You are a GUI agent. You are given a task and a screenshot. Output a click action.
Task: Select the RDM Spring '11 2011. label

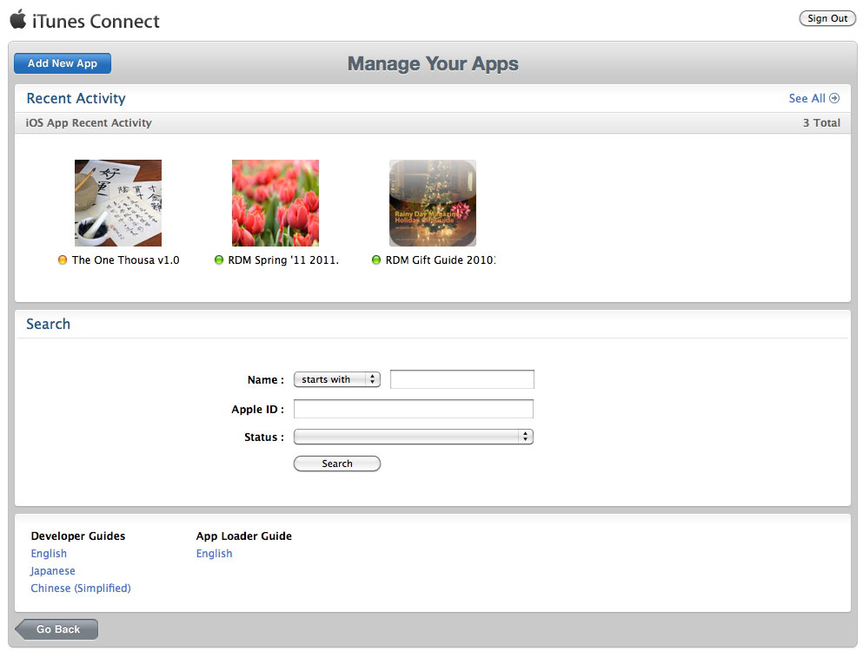coord(283,260)
